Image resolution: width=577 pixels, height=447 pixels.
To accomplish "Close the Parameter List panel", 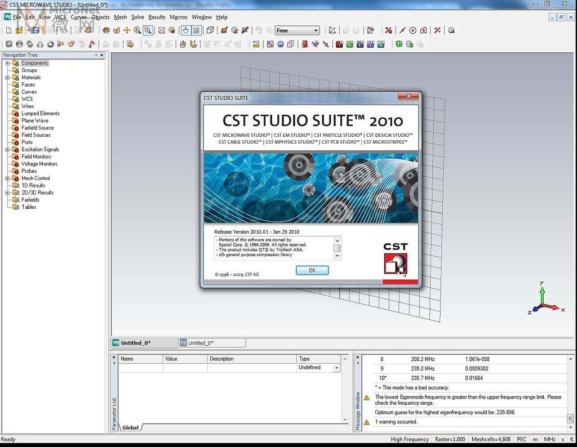I will point(114,357).
